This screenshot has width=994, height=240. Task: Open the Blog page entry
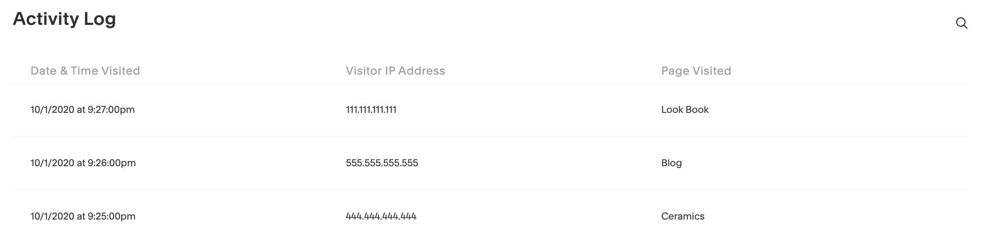[x=671, y=163]
